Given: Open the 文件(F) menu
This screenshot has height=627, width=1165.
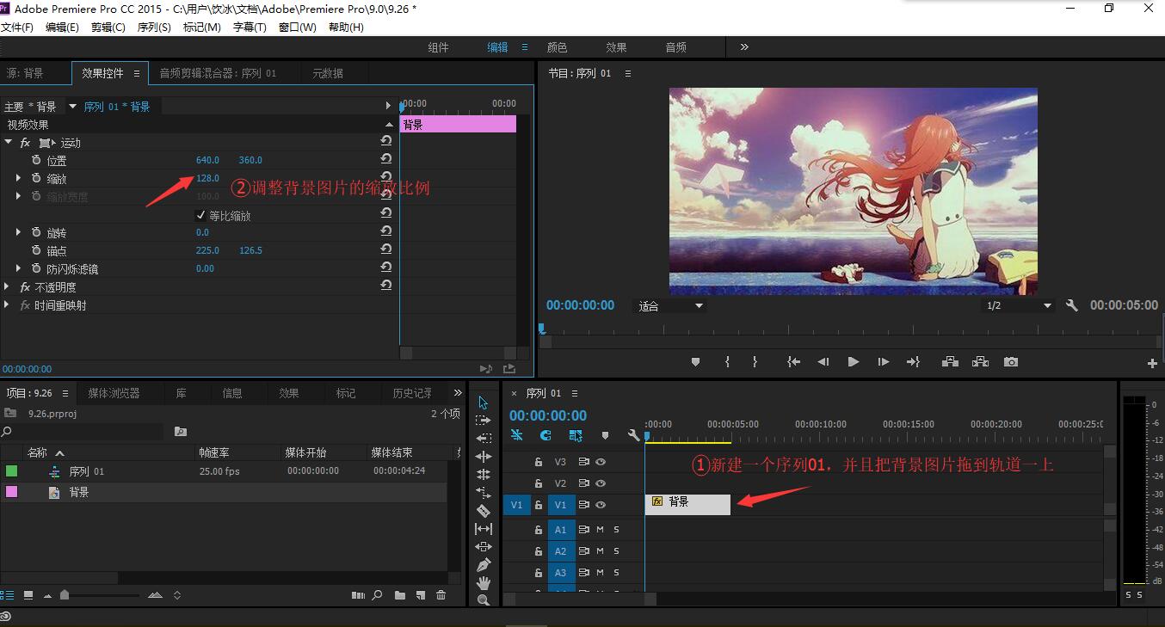Looking at the screenshot, I should (x=17, y=28).
